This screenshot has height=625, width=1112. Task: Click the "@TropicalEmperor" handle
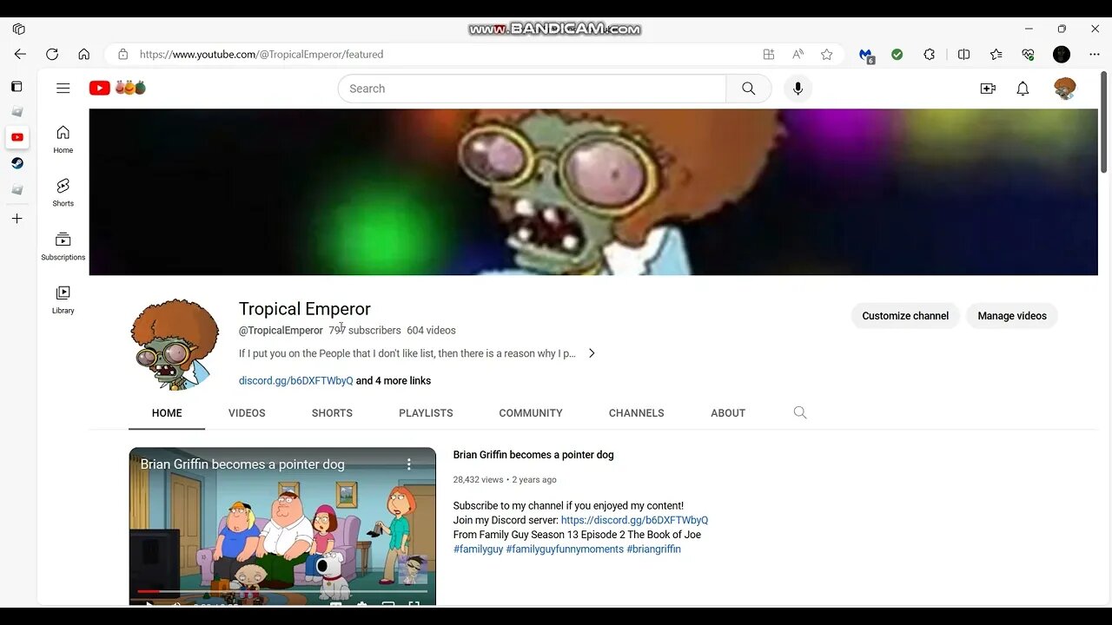[281, 331]
